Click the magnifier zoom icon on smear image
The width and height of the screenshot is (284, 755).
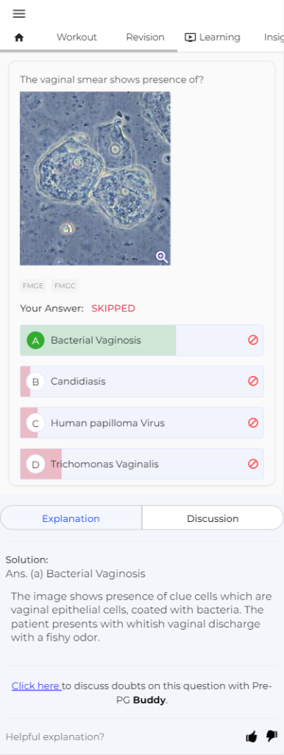[162, 257]
